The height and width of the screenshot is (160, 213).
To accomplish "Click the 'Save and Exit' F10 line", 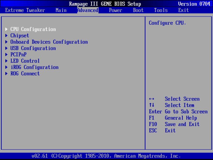I will tap(182, 124).
